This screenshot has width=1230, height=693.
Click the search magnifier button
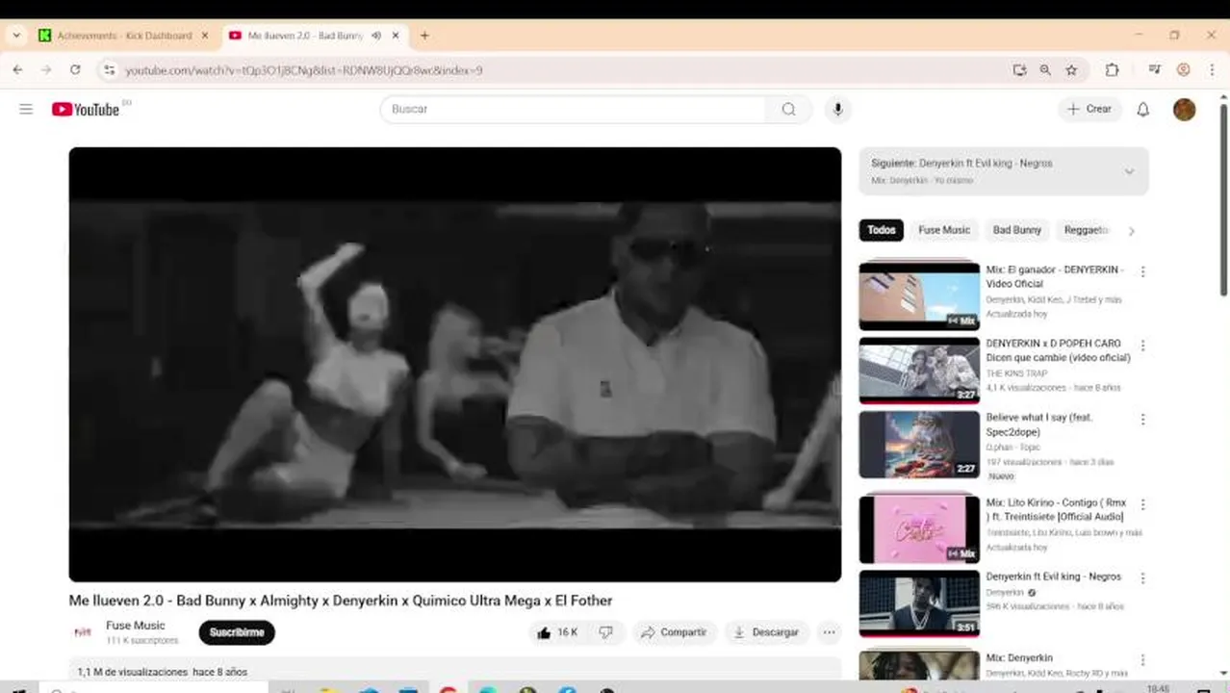click(x=788, y=109)
